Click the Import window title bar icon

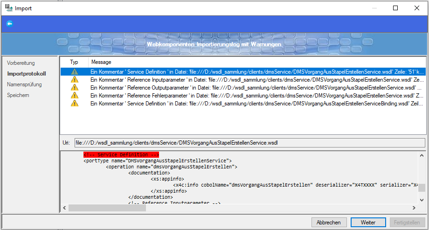coord(8,8)
